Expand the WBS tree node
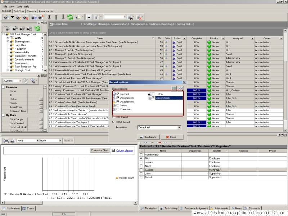 [8, 38]
